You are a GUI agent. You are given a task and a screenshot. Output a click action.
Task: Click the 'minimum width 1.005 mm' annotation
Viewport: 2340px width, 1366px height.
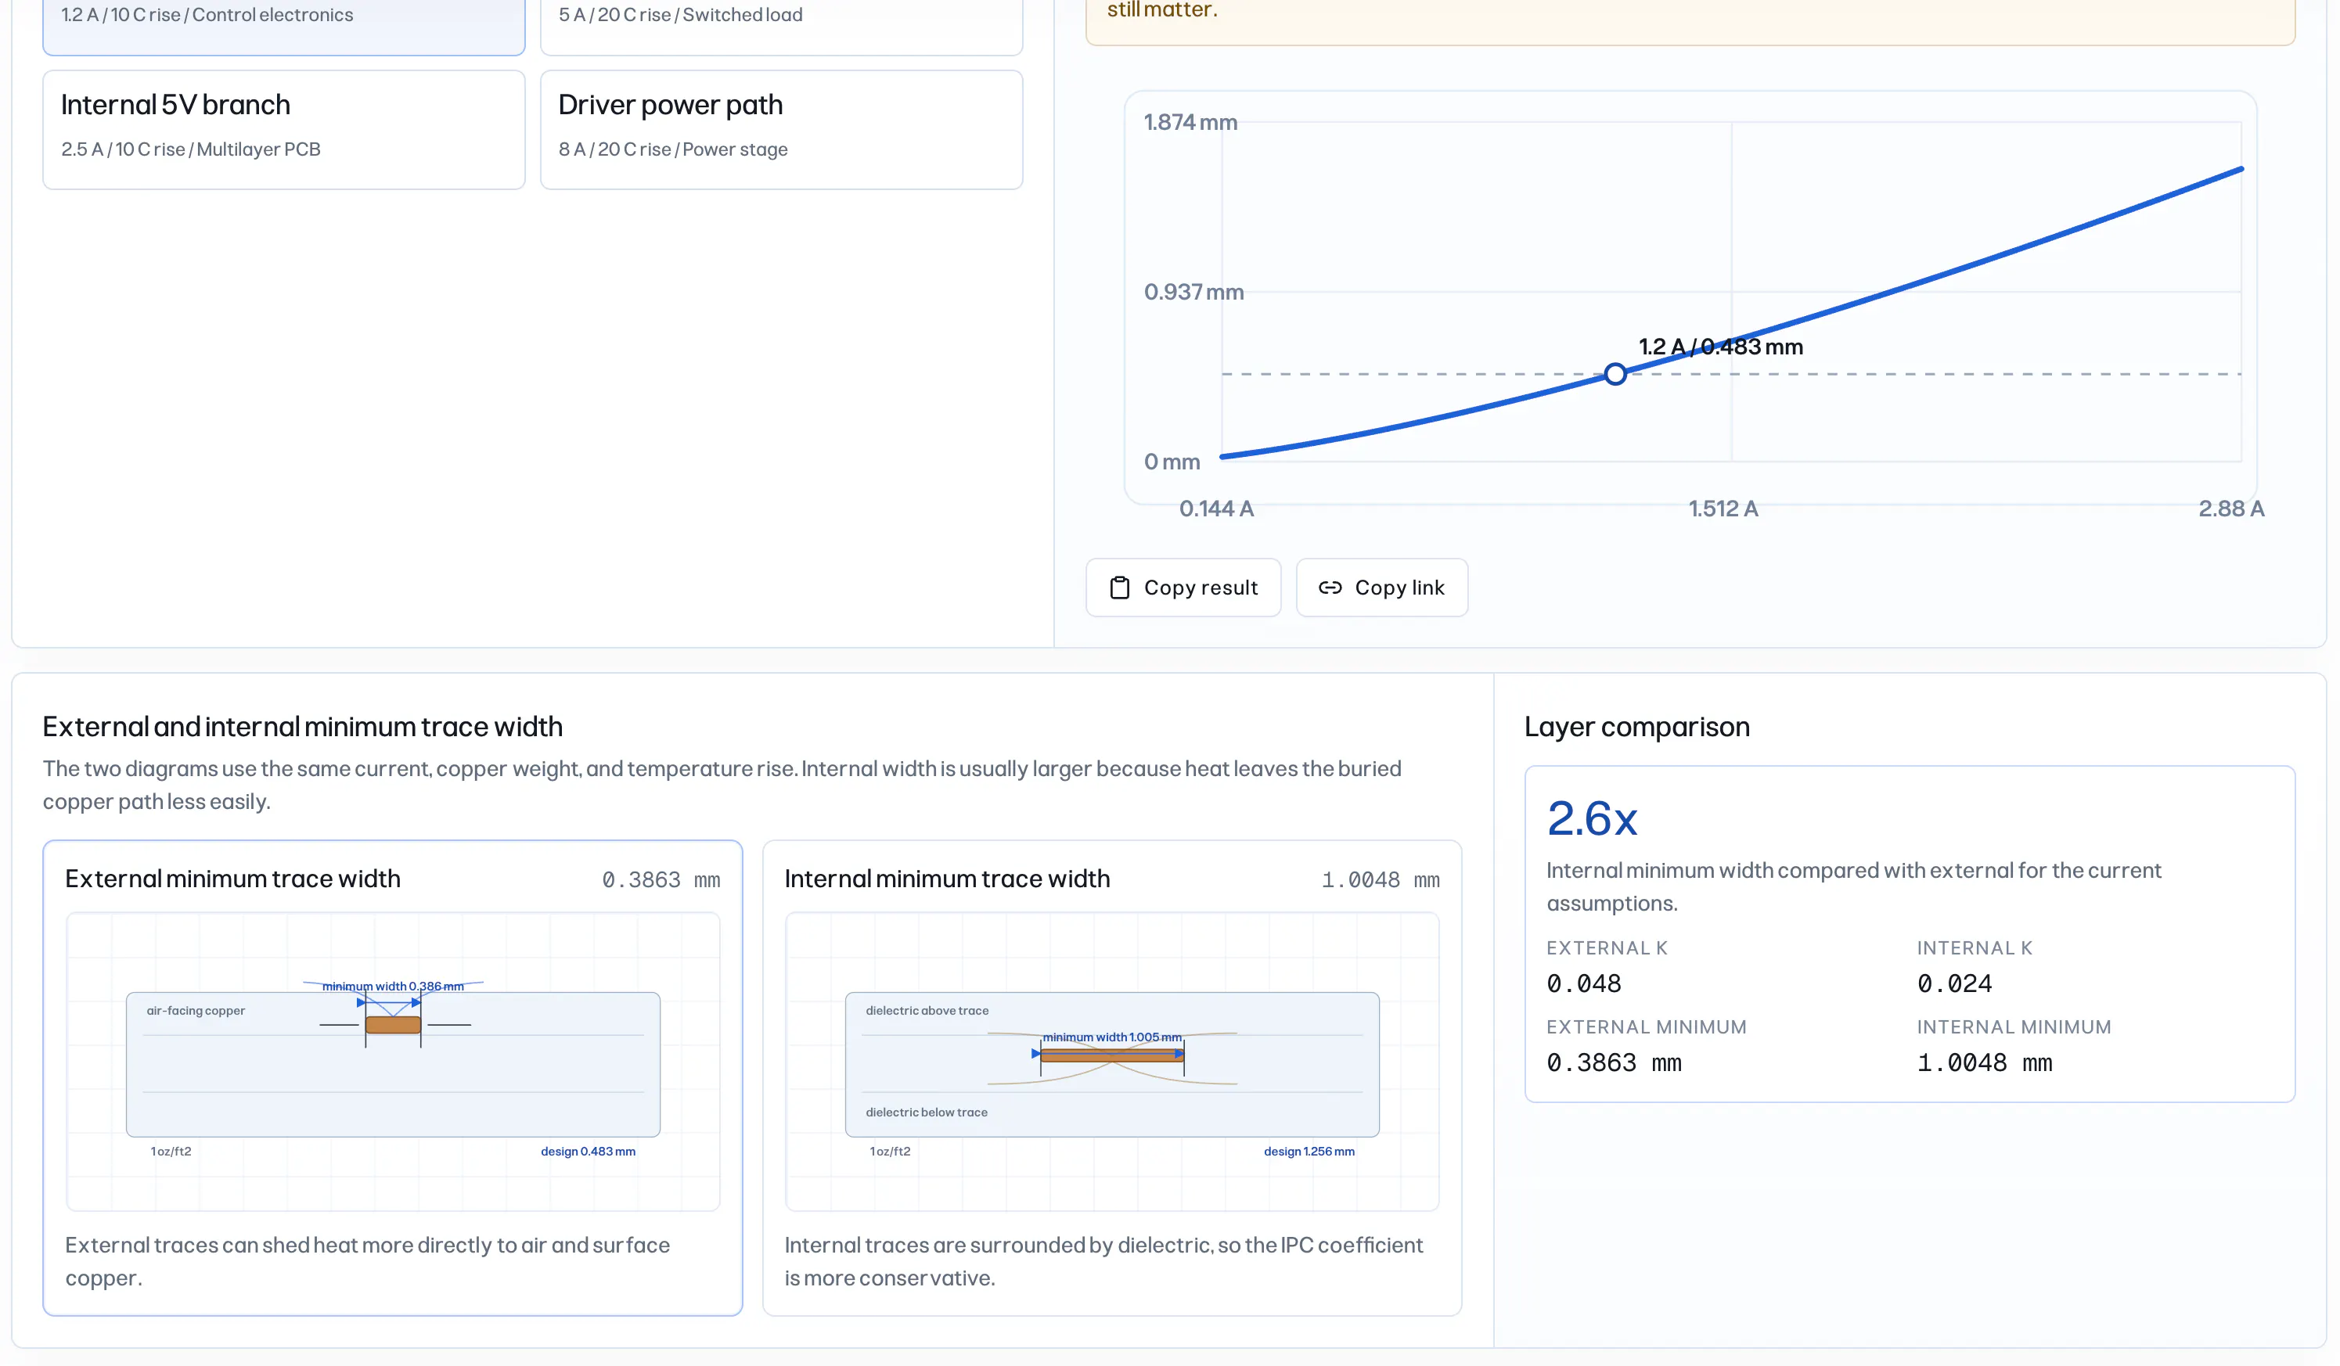click(x=1111, y=1037)
